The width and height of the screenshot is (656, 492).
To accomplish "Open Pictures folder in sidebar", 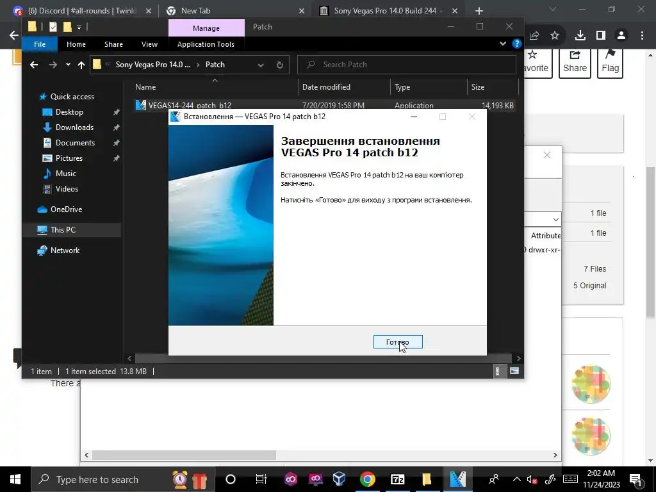I will pyautogui.click(x=69, y=158).
